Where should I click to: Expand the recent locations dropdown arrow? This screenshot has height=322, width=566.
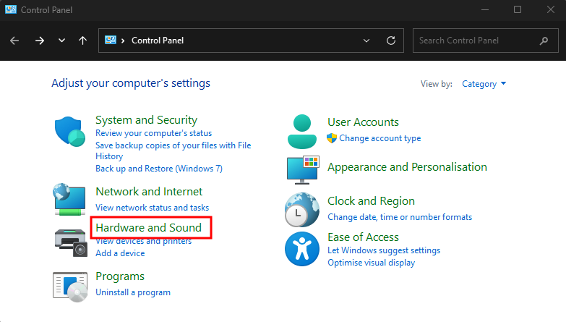[61, 41]
